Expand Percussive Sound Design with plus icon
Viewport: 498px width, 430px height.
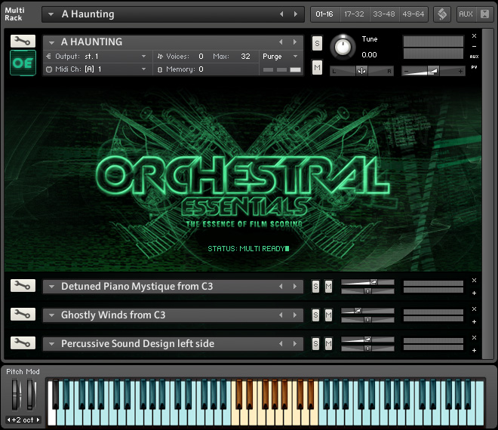[x=474, y=350]
